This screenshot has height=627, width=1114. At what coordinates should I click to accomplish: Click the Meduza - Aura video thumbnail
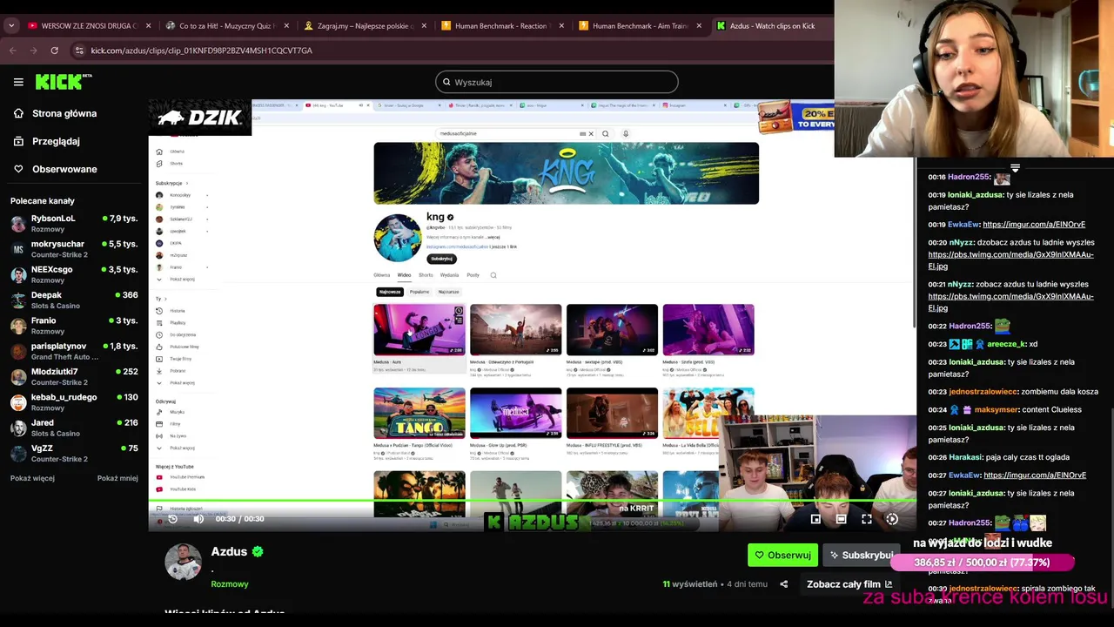pos(419,329)
